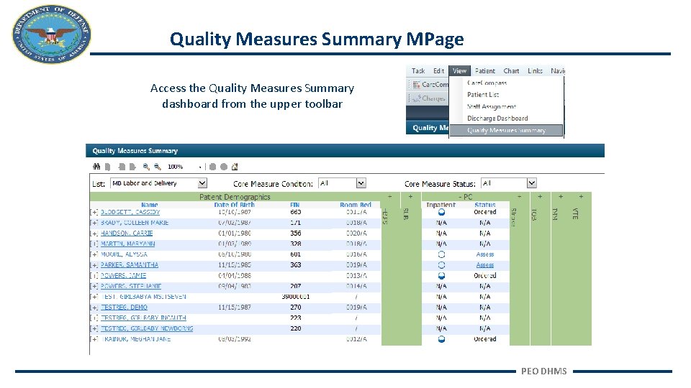The width and height of the screenshot is (691, 388).
Task: Click the first page icon beside the binoculars
Action: pyautogui.click(x=107, y=167)
